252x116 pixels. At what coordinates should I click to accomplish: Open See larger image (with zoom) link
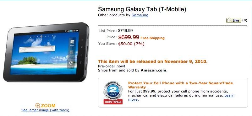pyautogui.click(x=45, y=110)
